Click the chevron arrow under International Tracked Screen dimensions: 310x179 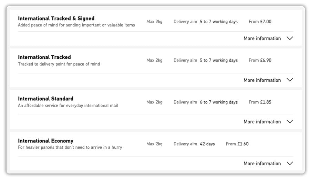coord(290,80)
